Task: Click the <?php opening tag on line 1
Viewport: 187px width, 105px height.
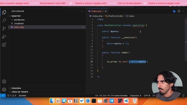Action: pyautogui.click(x=100, y=19)
